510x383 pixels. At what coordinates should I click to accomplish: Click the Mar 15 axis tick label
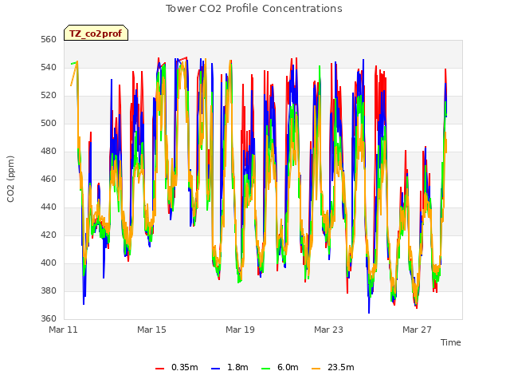(151, 330)
